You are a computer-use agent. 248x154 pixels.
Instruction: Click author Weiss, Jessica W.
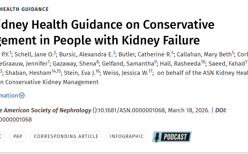click(x=126, y=73)
